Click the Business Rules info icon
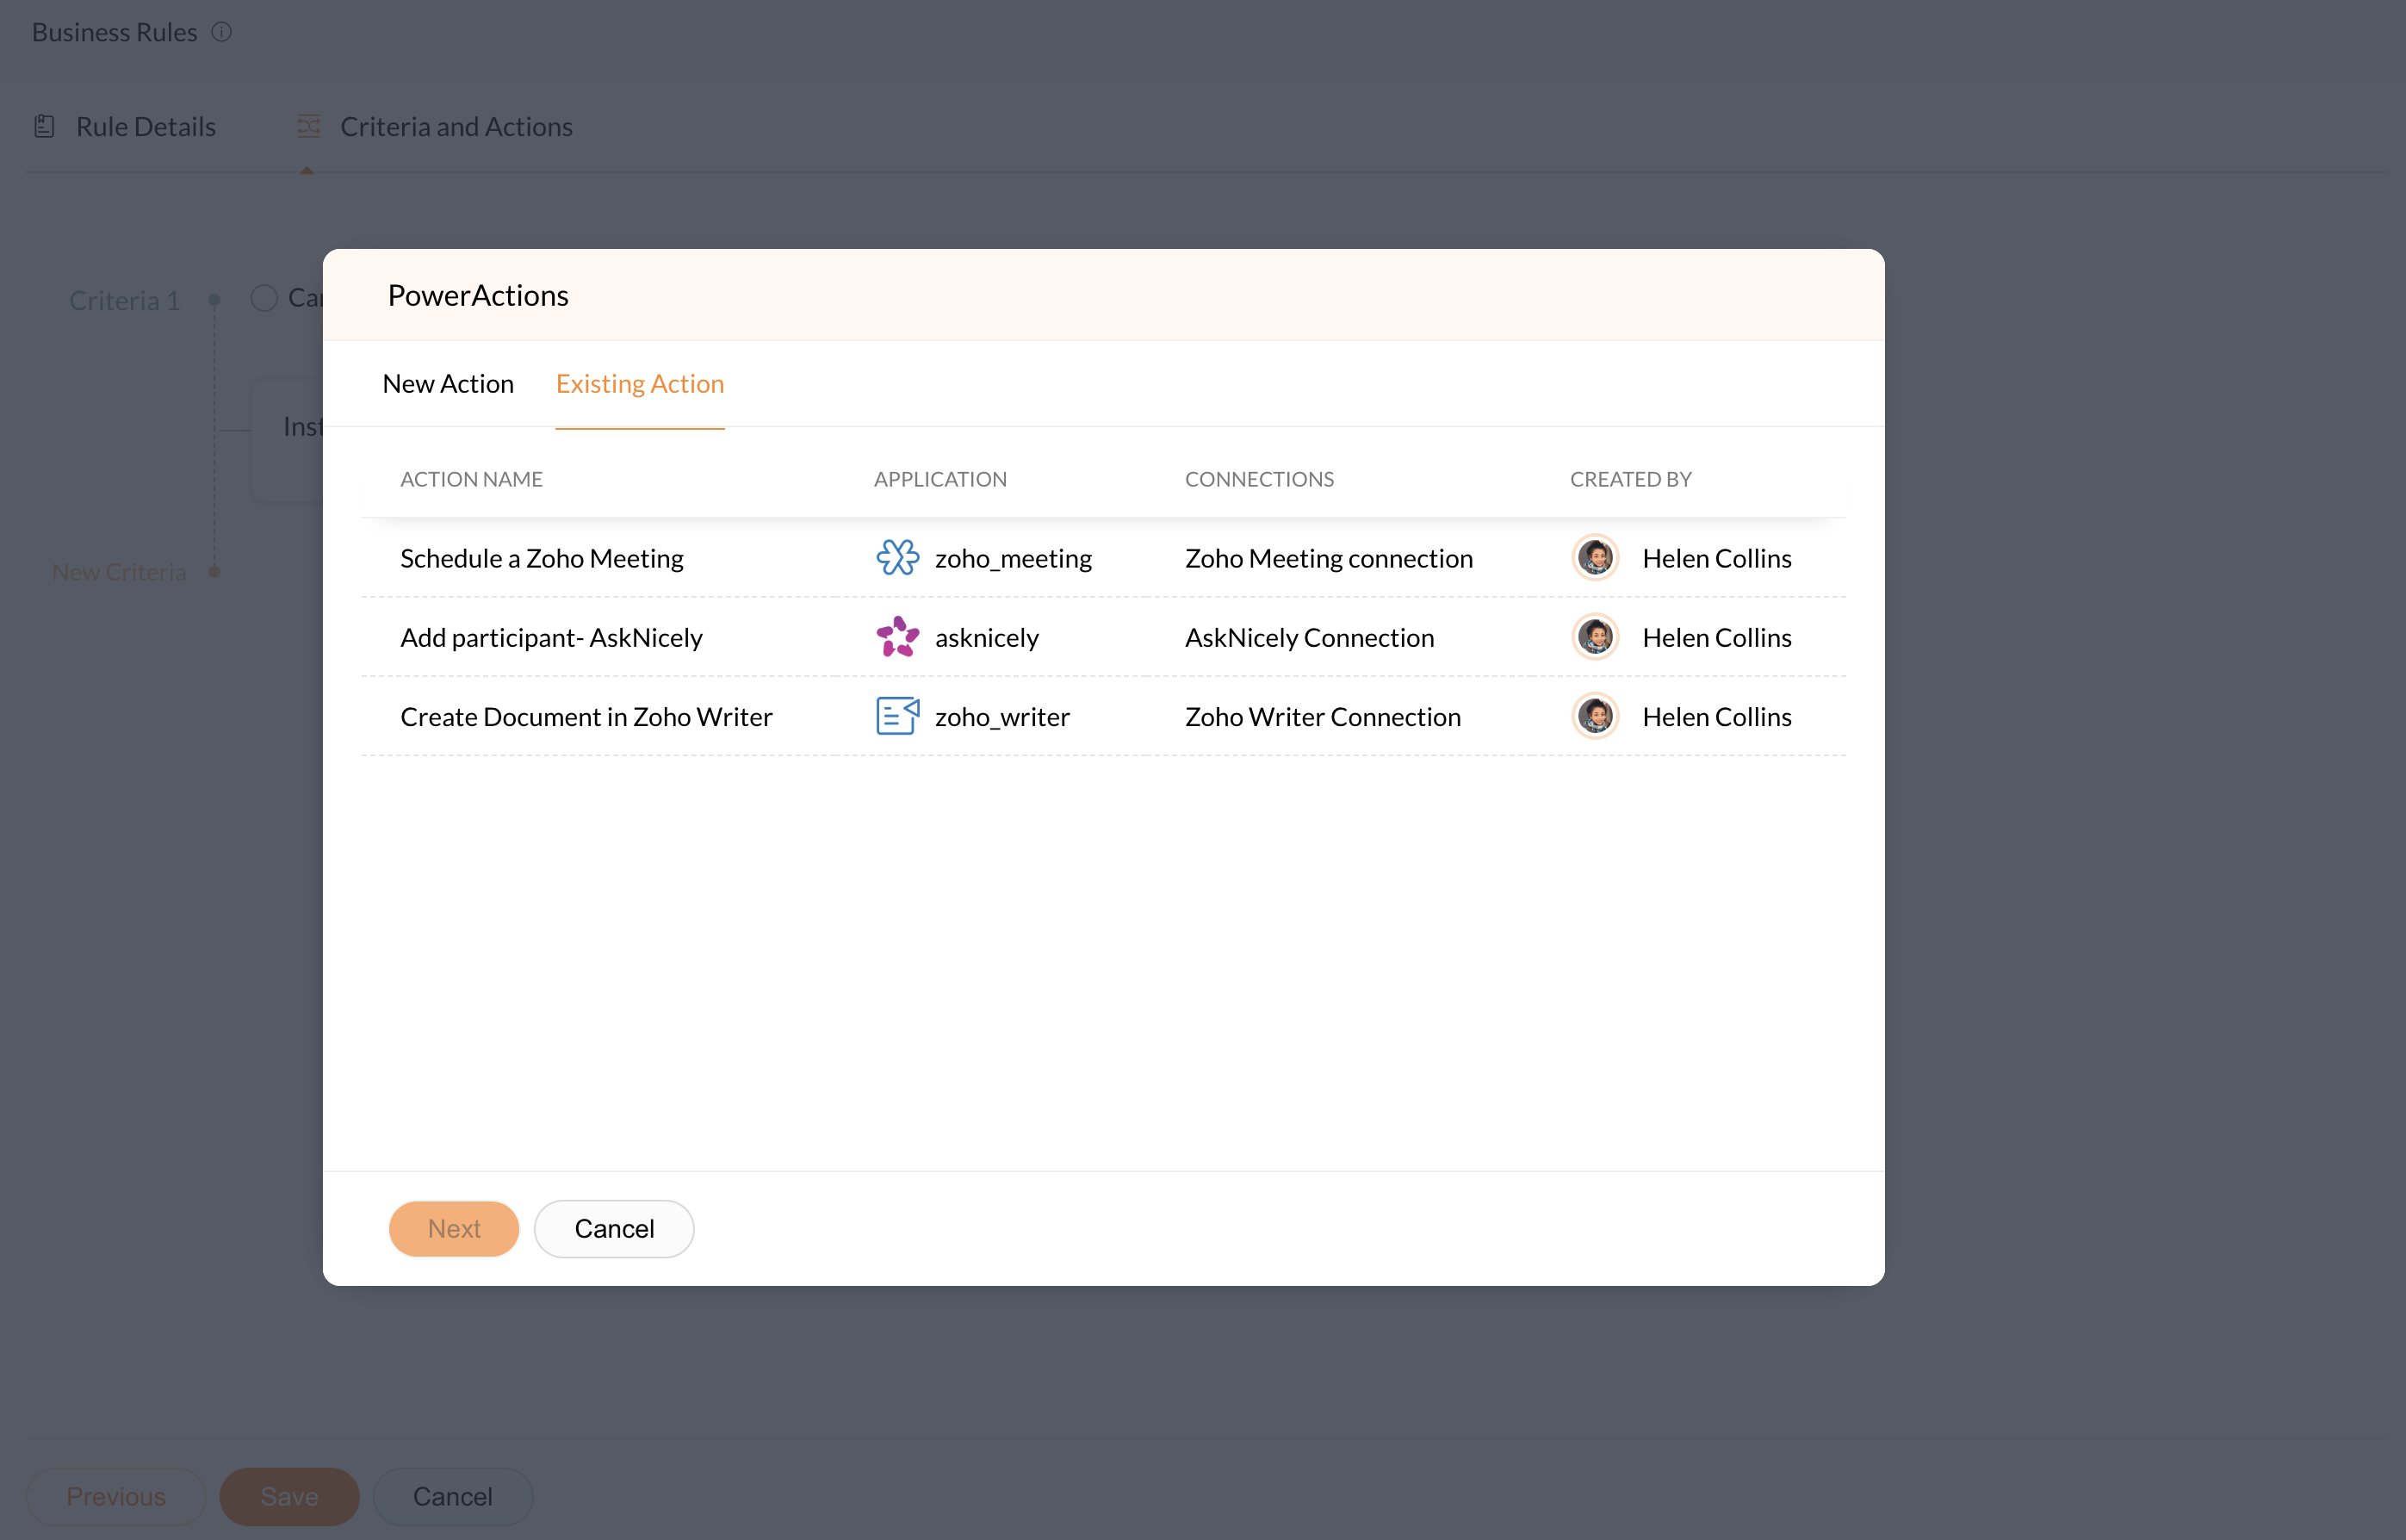 [x=222, y=32]
